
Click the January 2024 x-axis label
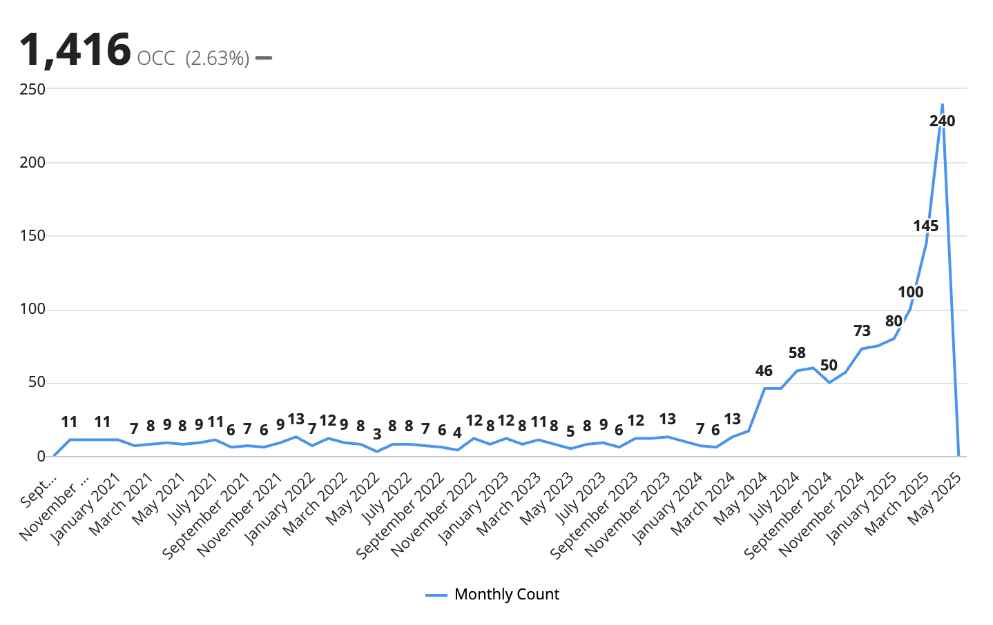click(x=666, y=508)
